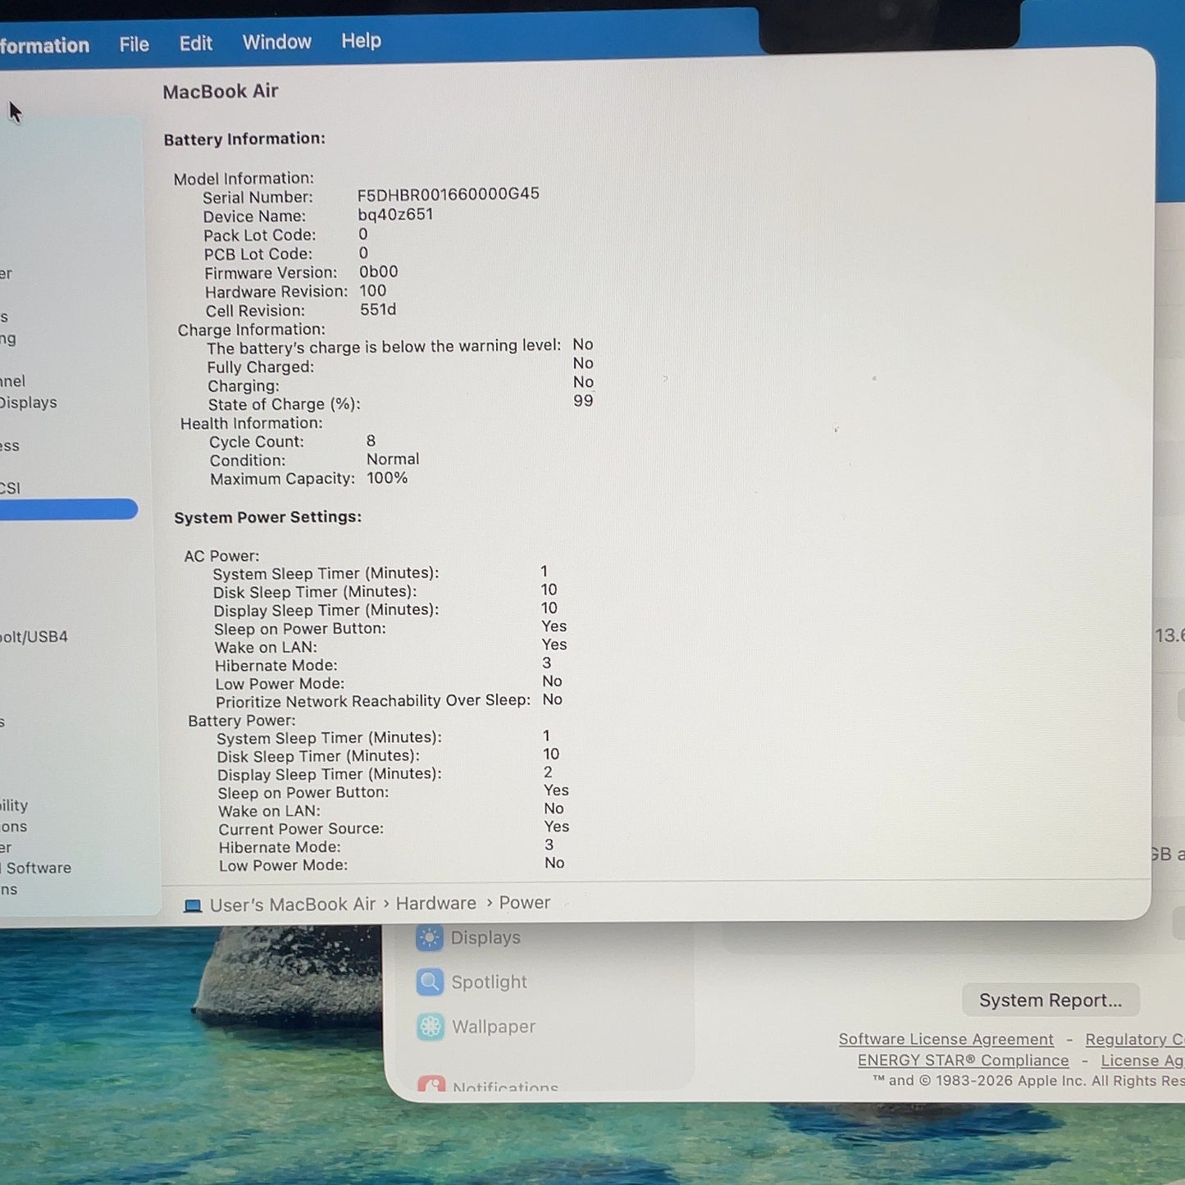Viewport: 1185px width, 1185px height.
Task: Click the Charge Information label
Action: (x=252, y=330)
